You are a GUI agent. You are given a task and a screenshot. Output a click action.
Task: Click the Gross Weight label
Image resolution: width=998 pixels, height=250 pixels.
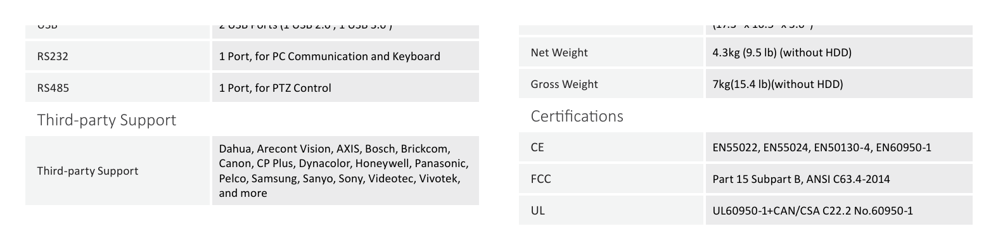click(x=565, y=84)
